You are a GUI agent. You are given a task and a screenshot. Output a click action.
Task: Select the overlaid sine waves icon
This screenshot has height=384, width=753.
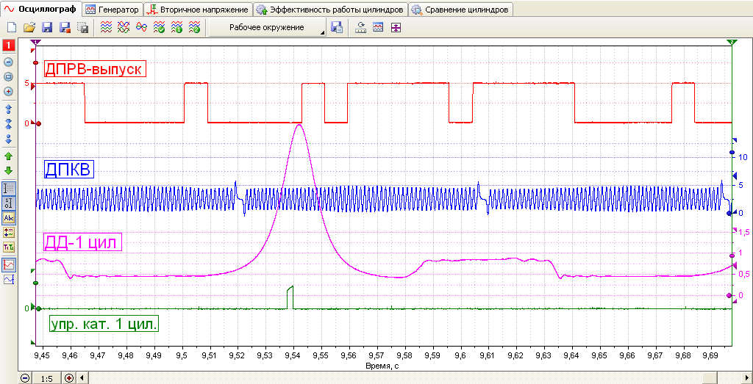tap(141, 28)
